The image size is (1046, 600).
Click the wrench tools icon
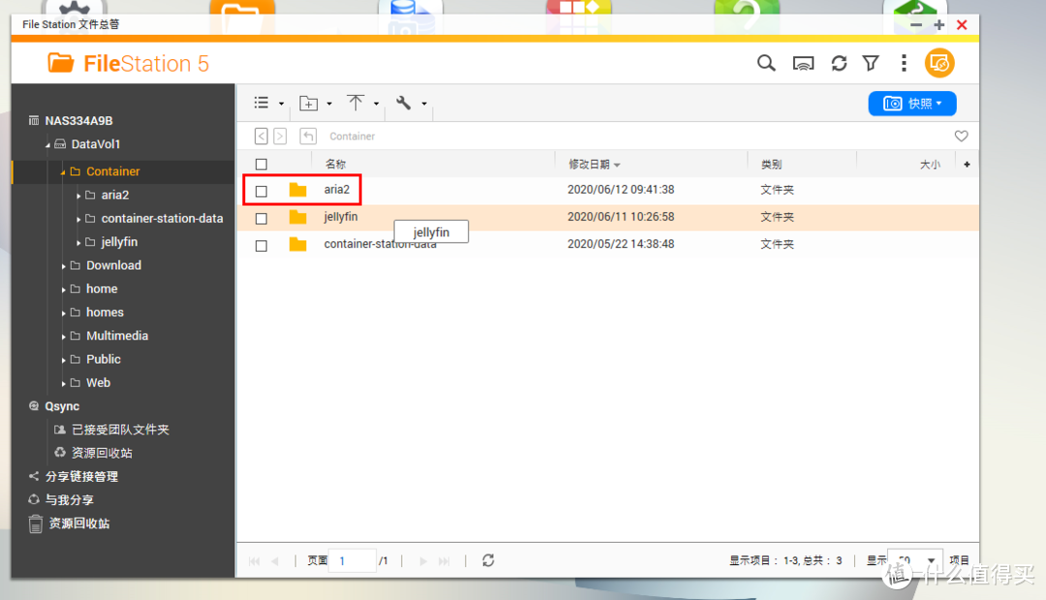(404, 103)
